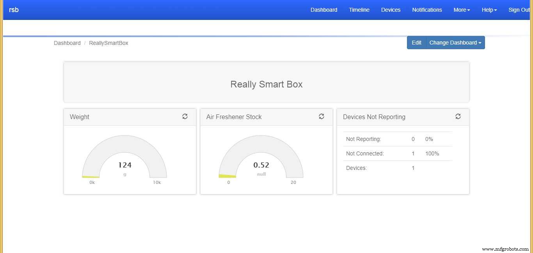Click the Really Smart Box title header

(266, 84)
